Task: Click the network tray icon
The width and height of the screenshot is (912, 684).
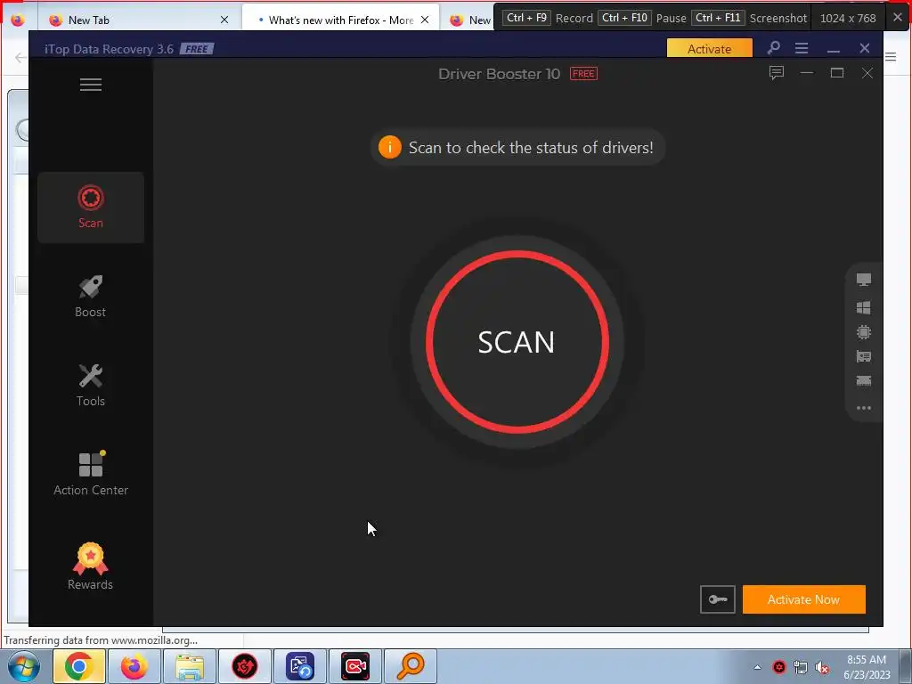Action: (801, 667)
